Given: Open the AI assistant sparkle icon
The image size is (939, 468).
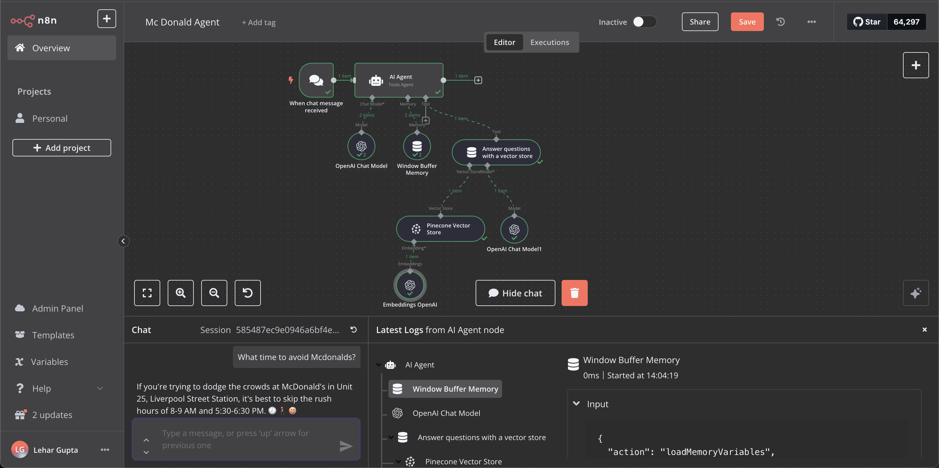Looking at the screenshot, I should coord(915,293).
